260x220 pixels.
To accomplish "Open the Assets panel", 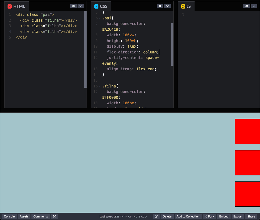I will point(24,216).
